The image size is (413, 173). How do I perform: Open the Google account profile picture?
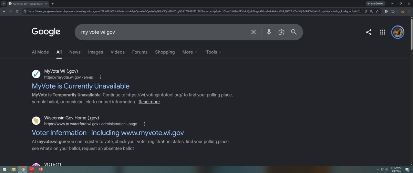397,32
